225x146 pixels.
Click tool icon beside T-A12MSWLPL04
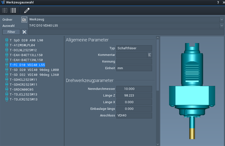click(7, 45)
